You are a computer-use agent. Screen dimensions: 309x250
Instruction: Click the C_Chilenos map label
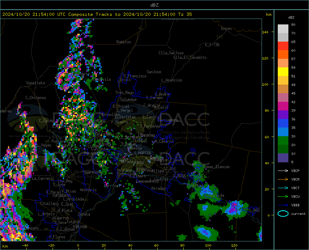[36, 98]
